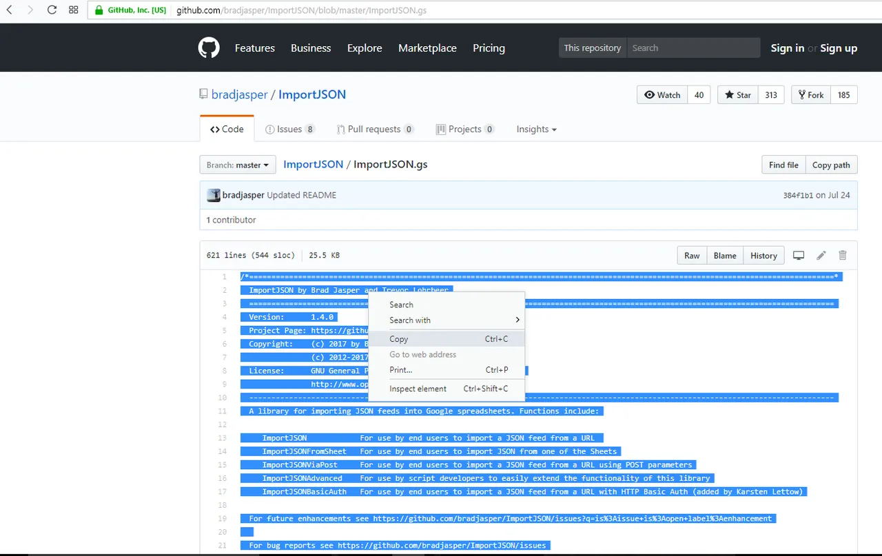Click the browser address bar URL

302,10
